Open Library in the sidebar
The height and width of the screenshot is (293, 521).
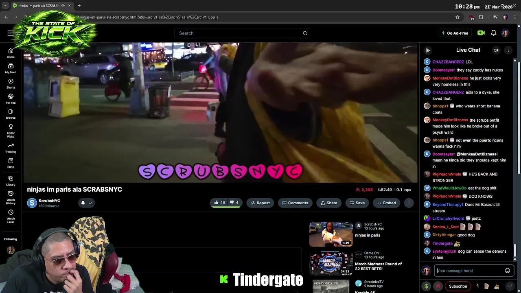(x=11, y=181)
